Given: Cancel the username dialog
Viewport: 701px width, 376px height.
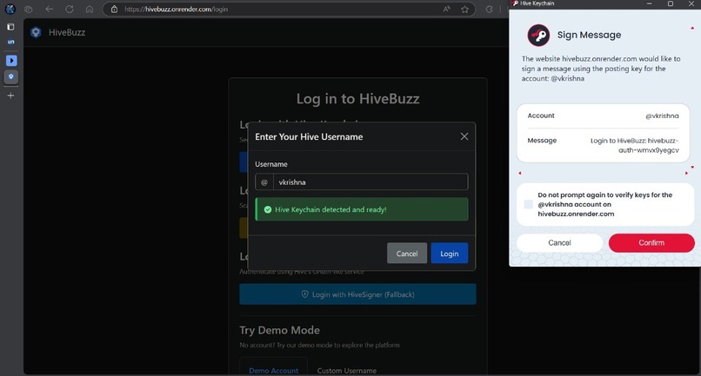Looking at the screenshot, I should point(407,254).
